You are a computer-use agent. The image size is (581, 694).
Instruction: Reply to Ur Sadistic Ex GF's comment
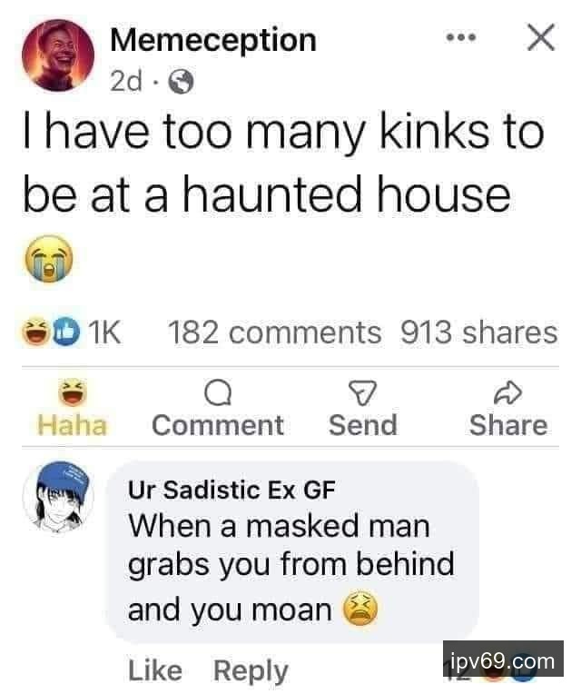click(251, 671)
